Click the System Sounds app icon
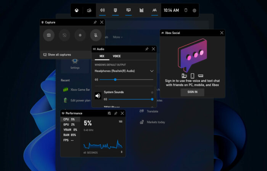The height and width of the screenshot is (171, 267). [98, 96]
